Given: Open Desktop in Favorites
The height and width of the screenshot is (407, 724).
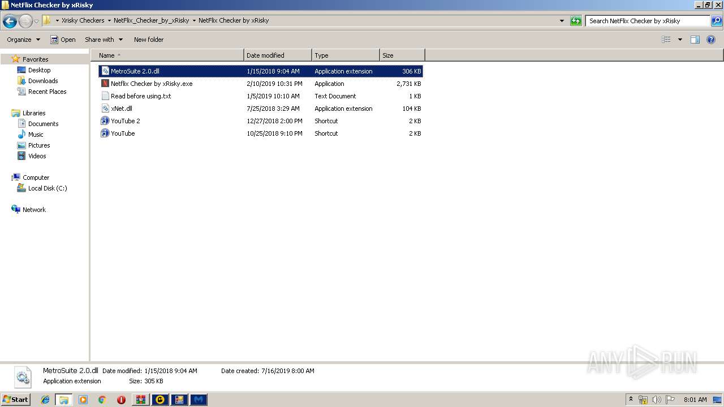Looking at the screenshot, I should 39,70.
